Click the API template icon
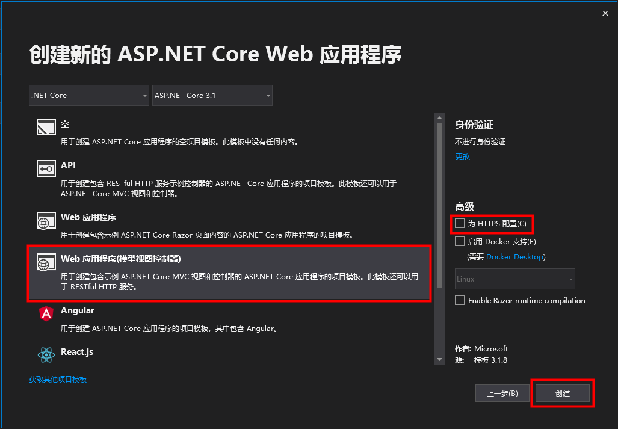The height and width of the screenshot is (429, 618). pyautogui.click(x=46, y=168)
